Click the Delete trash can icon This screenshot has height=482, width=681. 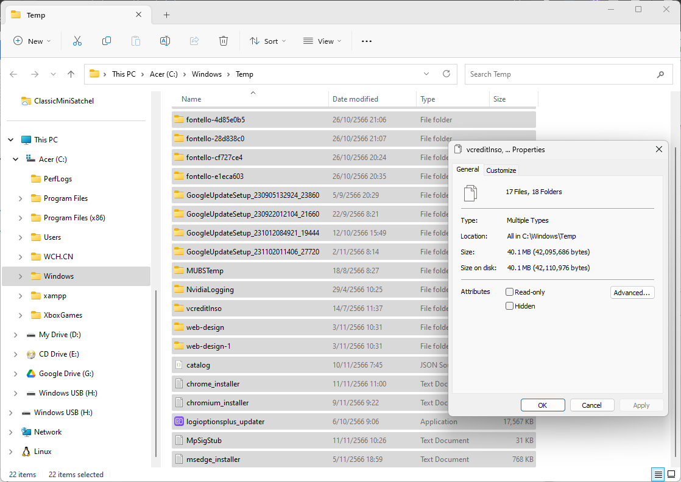coord(224,41)
